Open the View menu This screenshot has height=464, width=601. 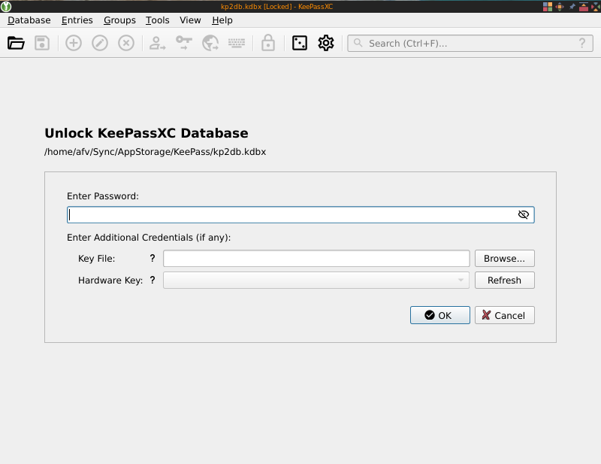pyautogui.click(x=190, y=20)
